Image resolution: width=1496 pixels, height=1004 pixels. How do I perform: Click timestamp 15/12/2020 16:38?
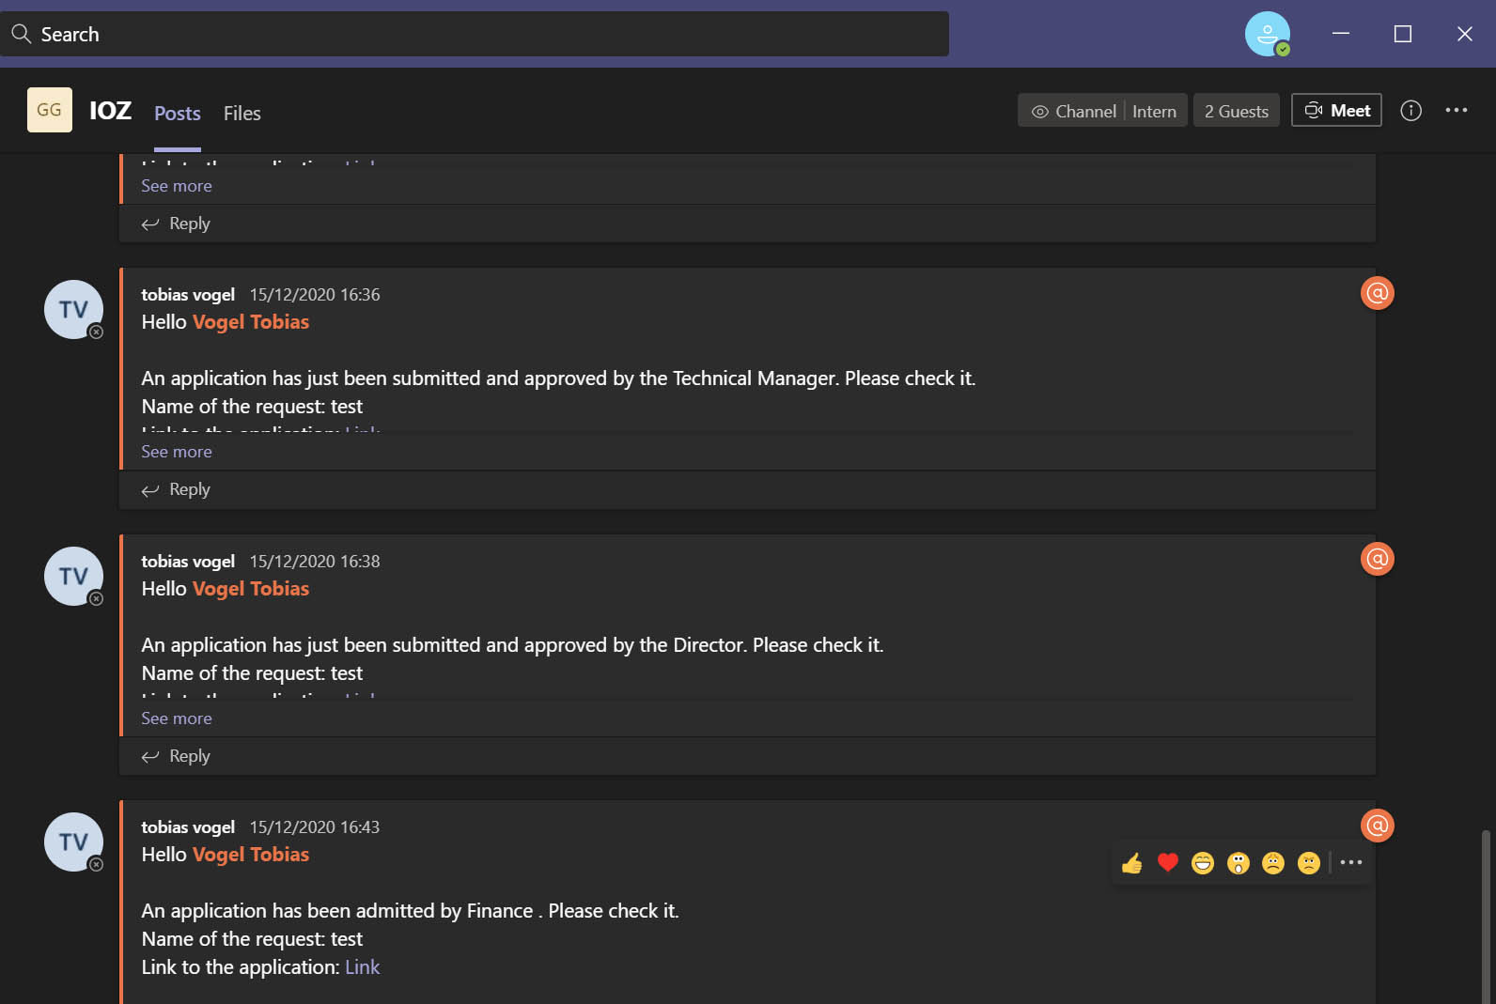tap(315, 562)
